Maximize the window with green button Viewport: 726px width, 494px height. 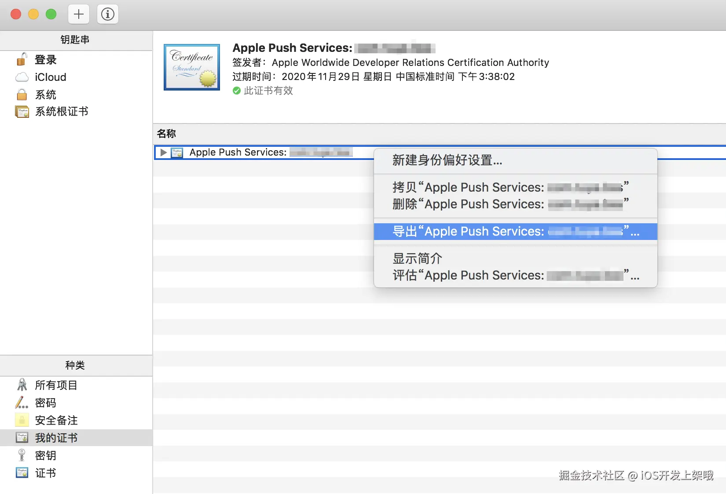pos(51,14)
